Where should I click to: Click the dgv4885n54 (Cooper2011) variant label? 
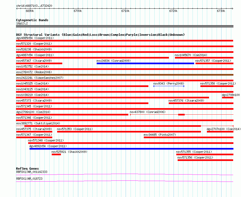click(35, 38)
